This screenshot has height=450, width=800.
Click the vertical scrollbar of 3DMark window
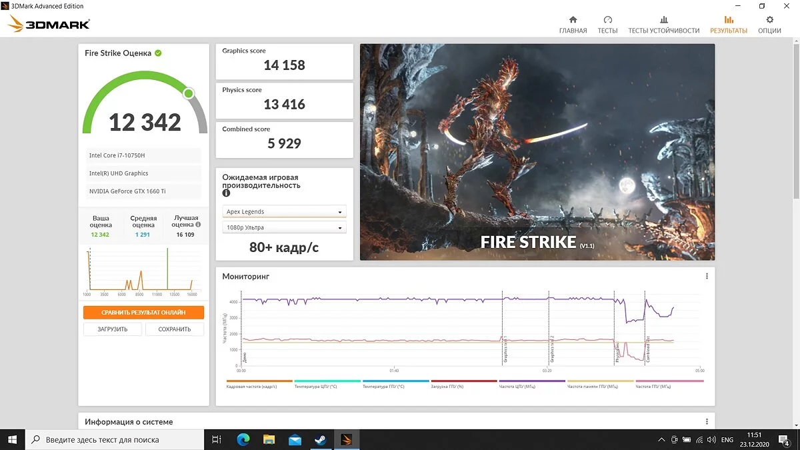pyautogui.click(x=796, y=120)
